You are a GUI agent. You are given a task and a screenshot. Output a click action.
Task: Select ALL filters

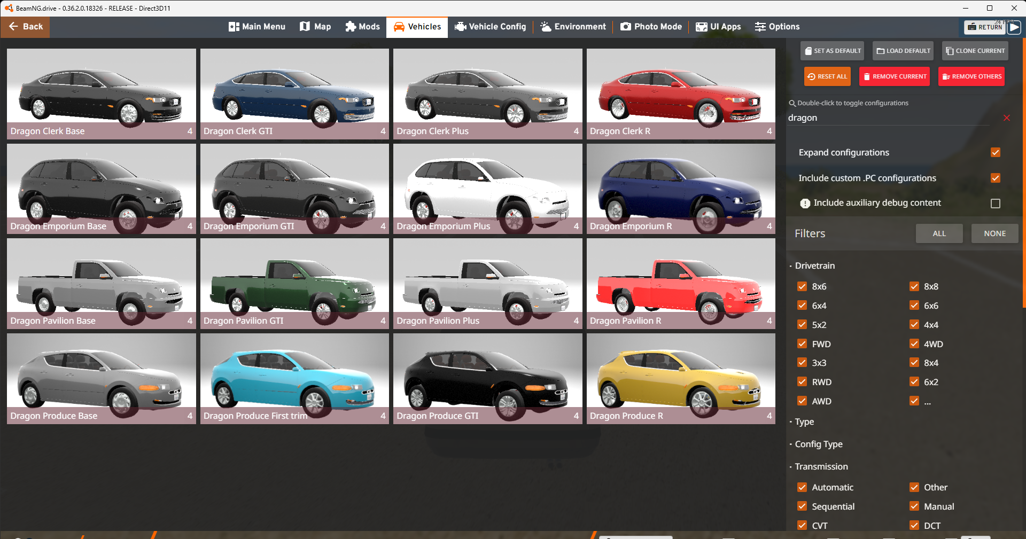[939, 233]
